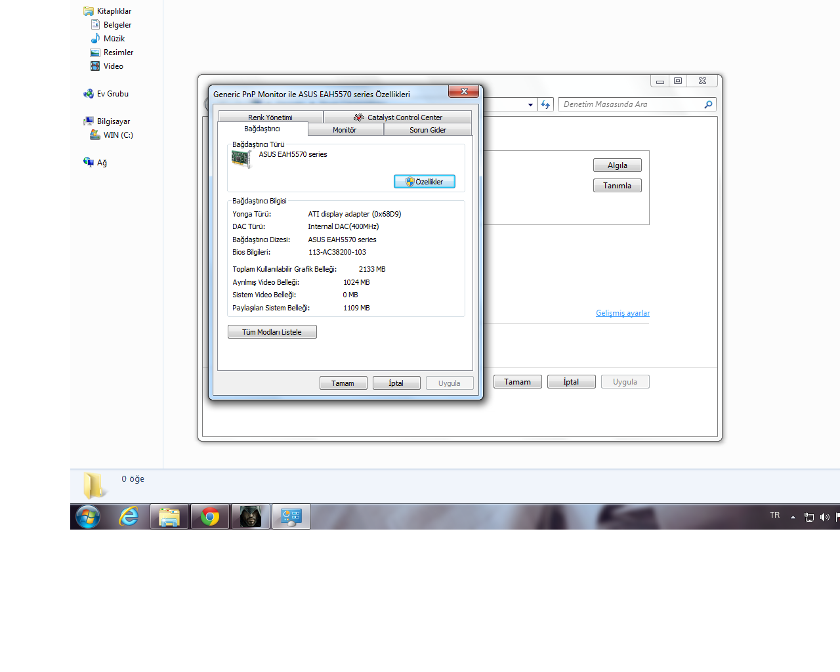Switch to the Renk Yönetimi tab
Viewport: 840px width, 672px height.
pyautogui.click(x=270, y=117)
